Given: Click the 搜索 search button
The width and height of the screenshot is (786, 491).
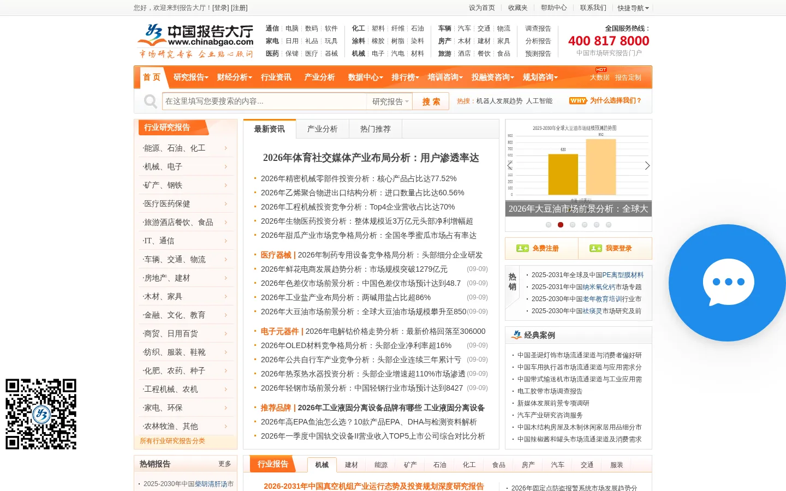Looking at the screenshot, I should tap(431, 101).
